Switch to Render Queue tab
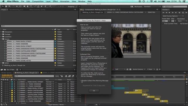Viewport: 188px width, 106px height. pyautogui.click(x=6, y=73)
